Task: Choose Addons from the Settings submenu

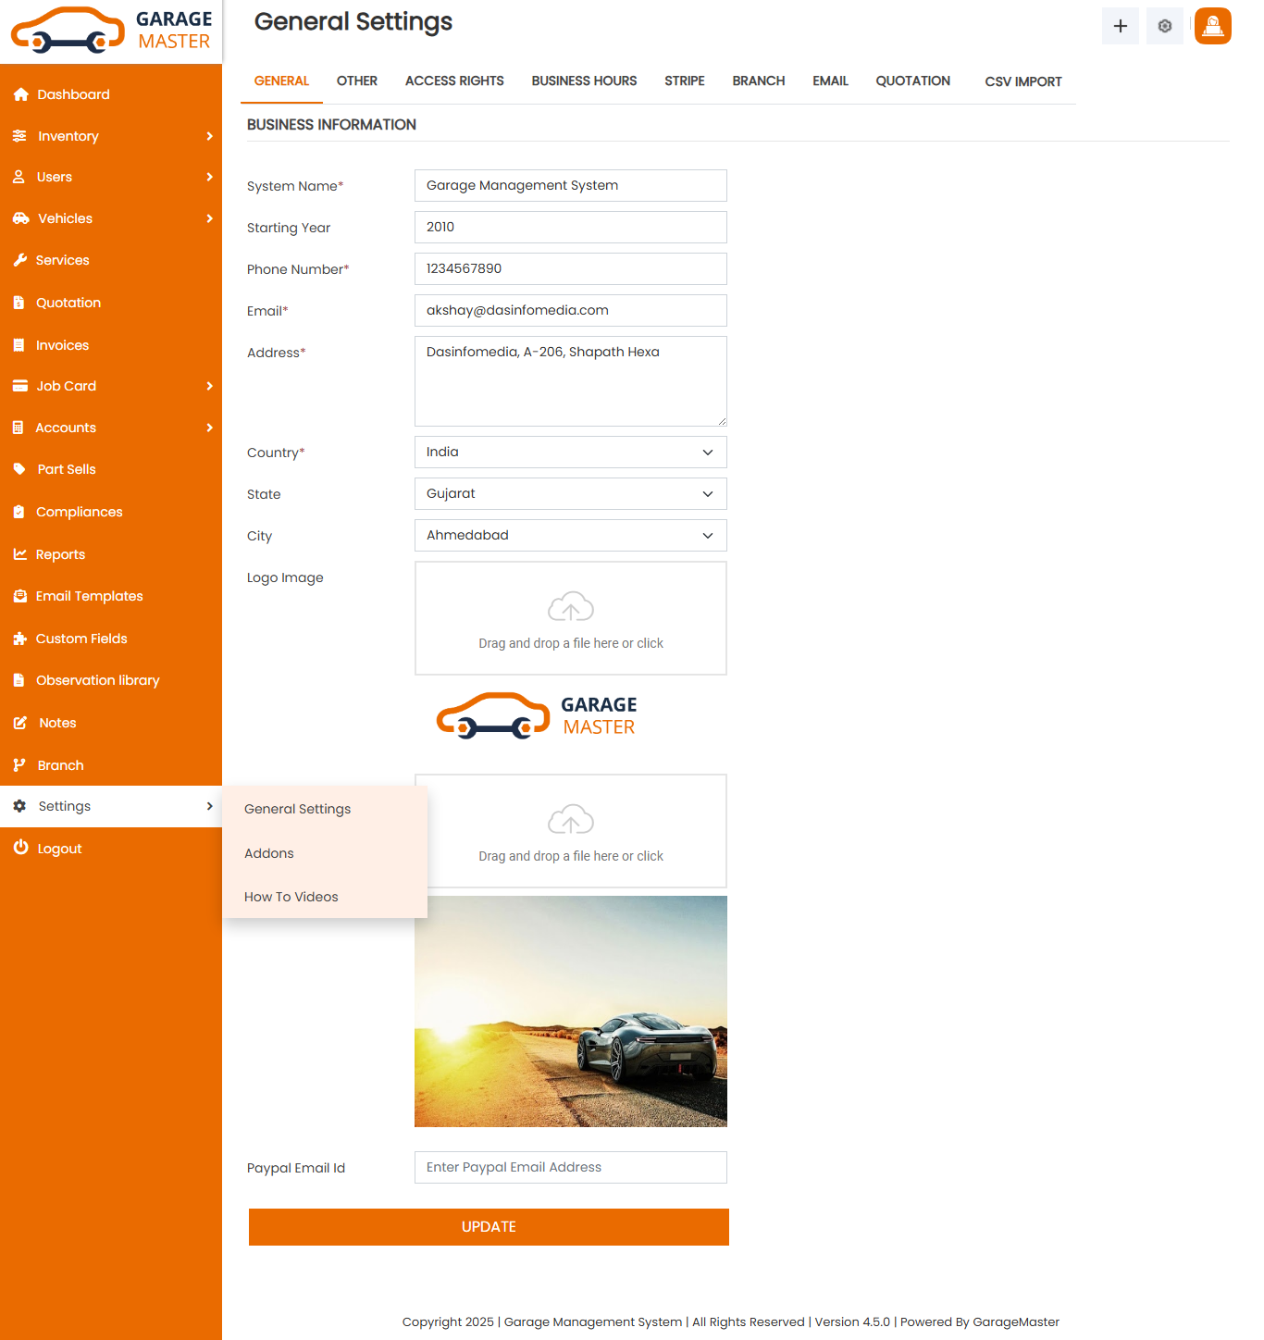Action: point(268,852)
